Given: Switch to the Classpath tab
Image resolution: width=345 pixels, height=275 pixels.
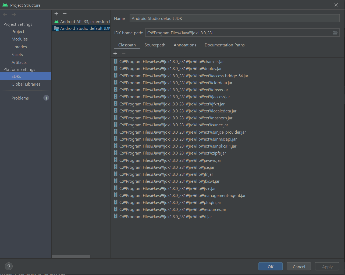Looking at the screenshot, I should 127,45.
